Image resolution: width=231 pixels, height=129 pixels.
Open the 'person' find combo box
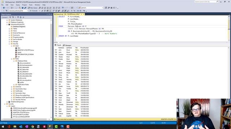(x=92, y=8)
